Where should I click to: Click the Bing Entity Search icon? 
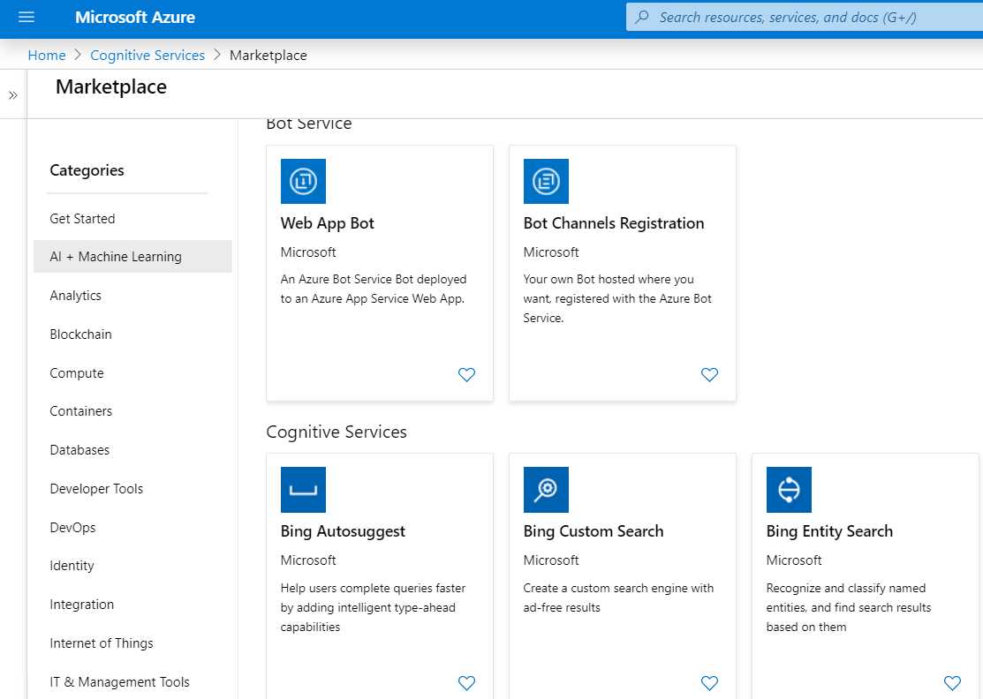pyautogui.click(x=789, y=489)
